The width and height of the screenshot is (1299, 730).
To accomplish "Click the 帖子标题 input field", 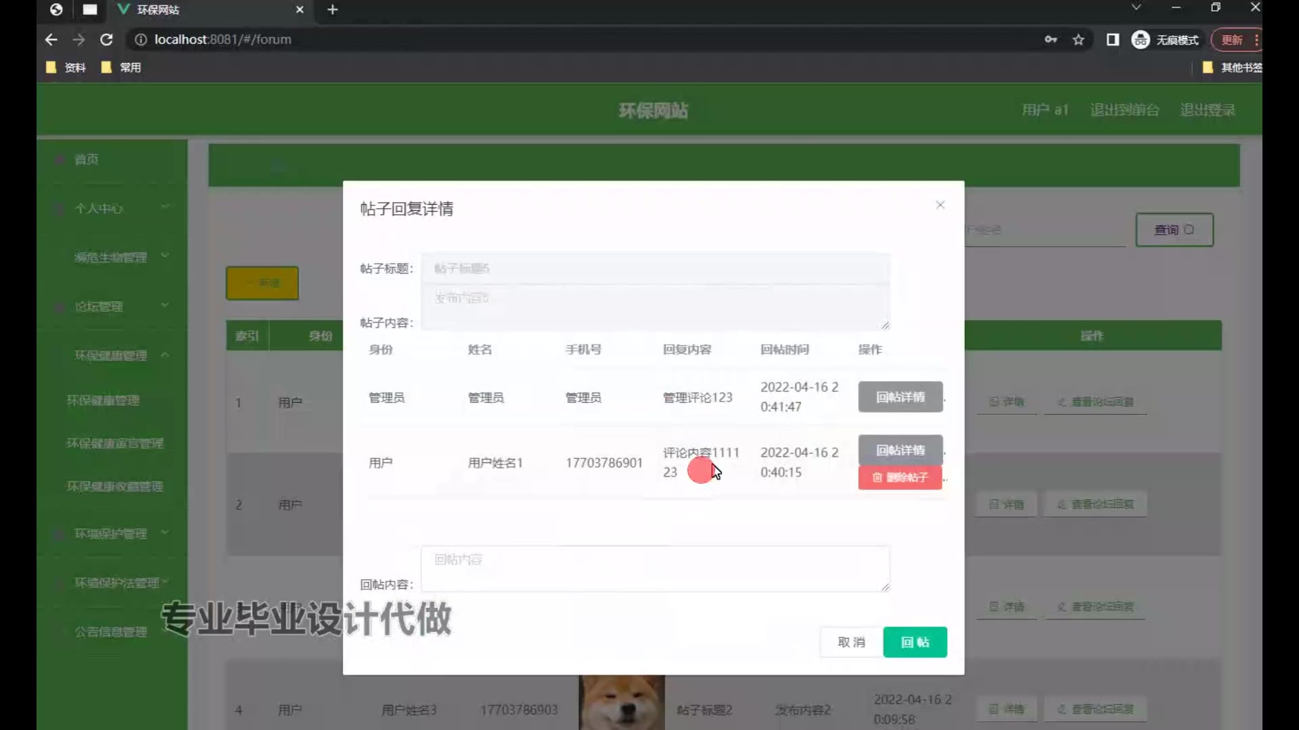I will point(655,268).
